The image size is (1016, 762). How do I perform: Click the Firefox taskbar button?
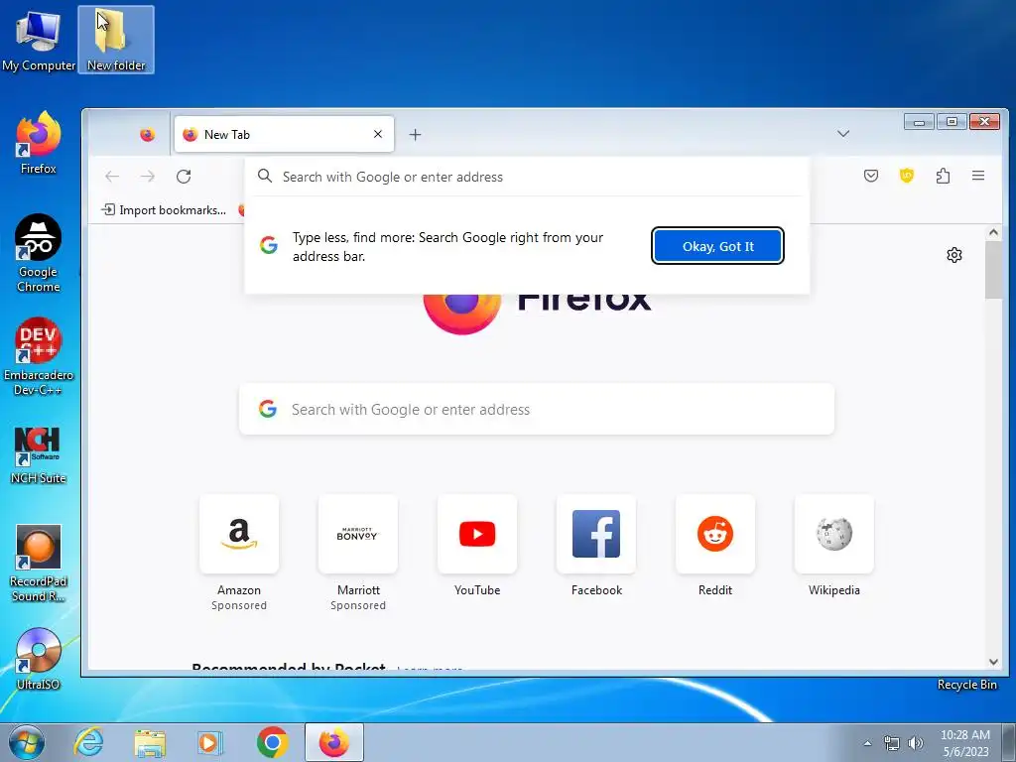pyautogui.click(x=334, y=742)
